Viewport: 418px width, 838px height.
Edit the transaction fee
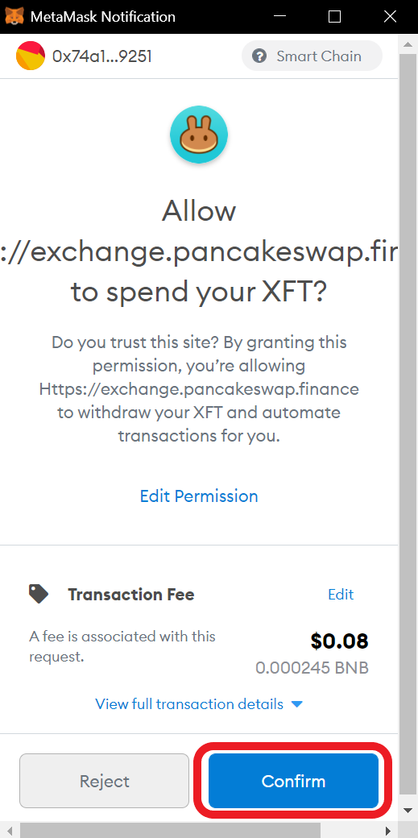(341, 595)
